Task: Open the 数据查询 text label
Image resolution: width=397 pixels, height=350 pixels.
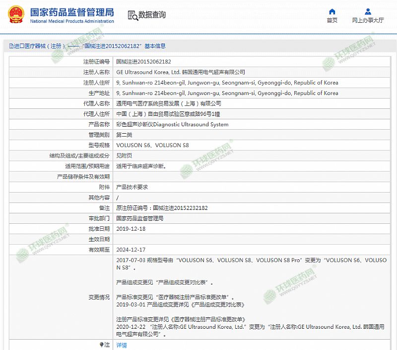Action: 152,15
